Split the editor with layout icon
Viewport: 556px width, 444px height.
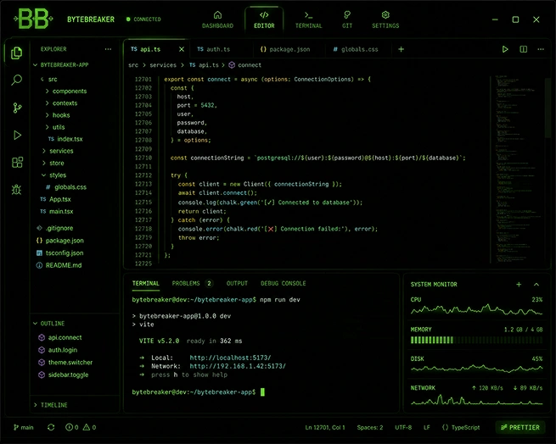[524, 49]
